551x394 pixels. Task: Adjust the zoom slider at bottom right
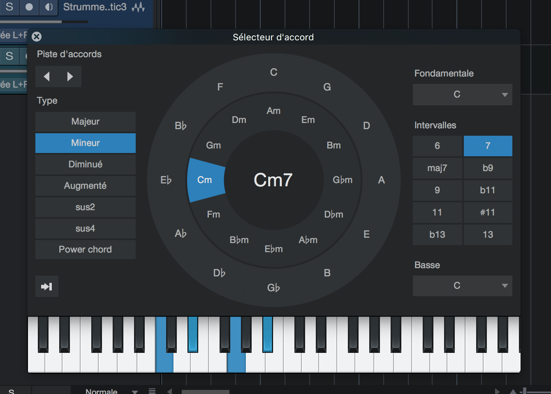(x=525, y=391)
